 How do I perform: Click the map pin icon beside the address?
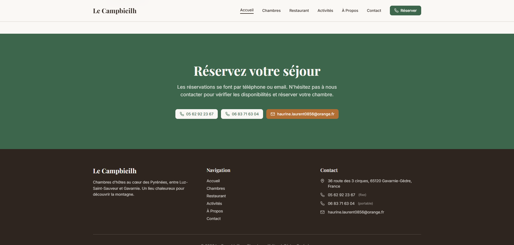click(x=322, y=181)
